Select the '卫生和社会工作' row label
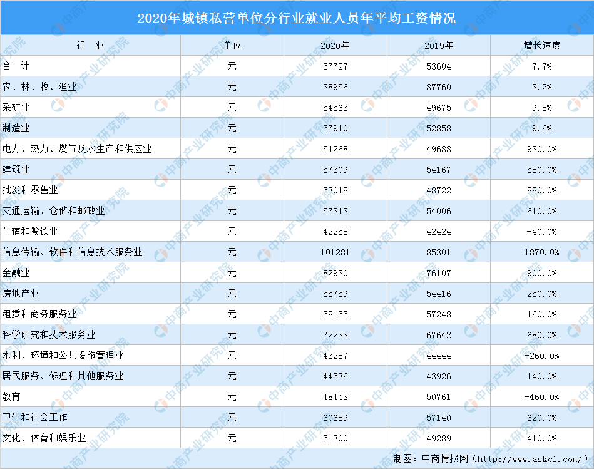The height and width of the screenshot is (469, 594). 35,417
